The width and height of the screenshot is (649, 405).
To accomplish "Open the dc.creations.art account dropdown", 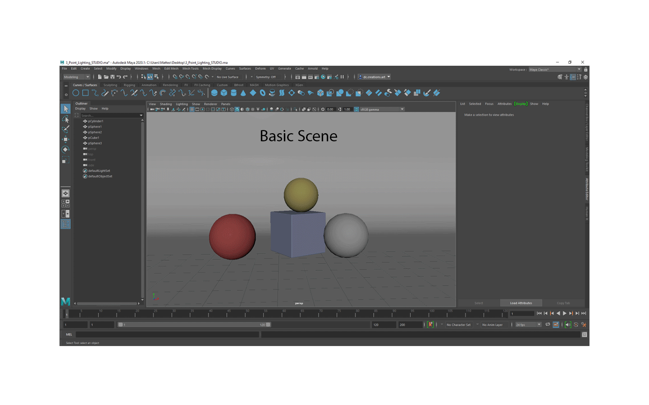I will [375, 77].
